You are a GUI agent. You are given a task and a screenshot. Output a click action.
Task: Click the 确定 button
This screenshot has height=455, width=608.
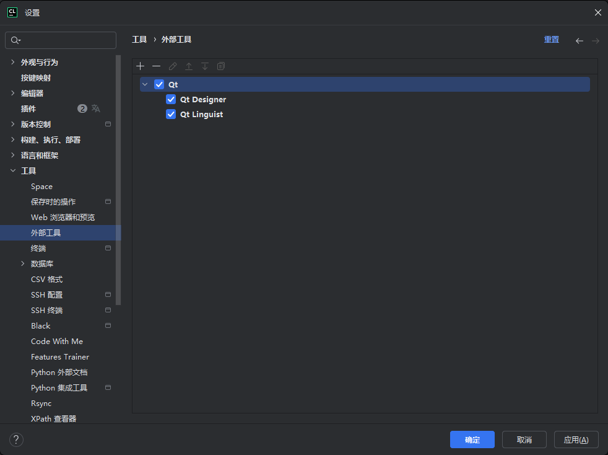coord(472,440)
